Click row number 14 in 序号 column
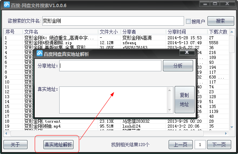The image size is (238, 154). click(x=7, y=102)
